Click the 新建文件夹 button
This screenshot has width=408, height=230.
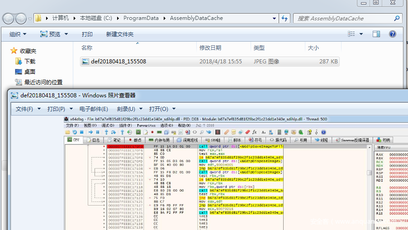pos(120,34)
